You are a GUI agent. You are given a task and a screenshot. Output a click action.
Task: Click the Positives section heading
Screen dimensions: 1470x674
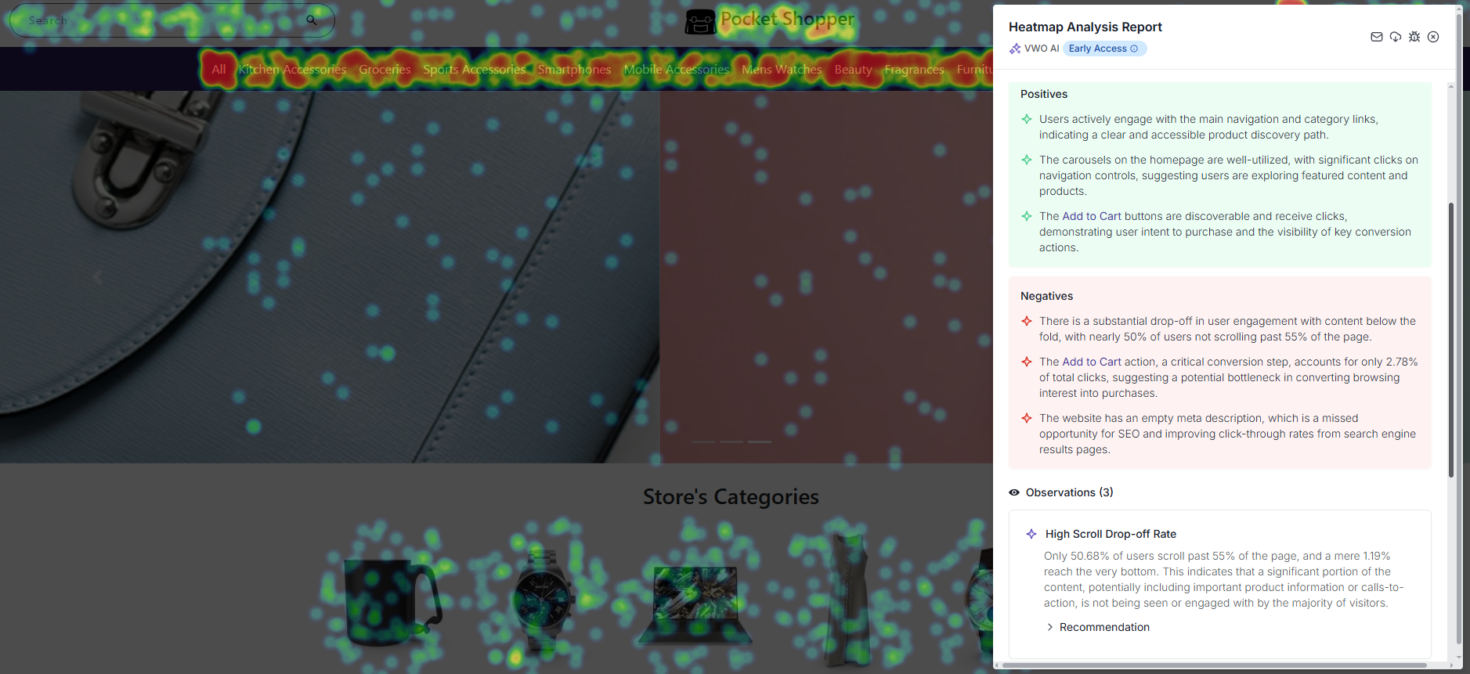click(x=1044, y=94)
